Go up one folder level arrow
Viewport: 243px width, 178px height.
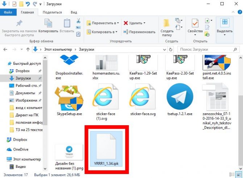[x=28, y=50]
